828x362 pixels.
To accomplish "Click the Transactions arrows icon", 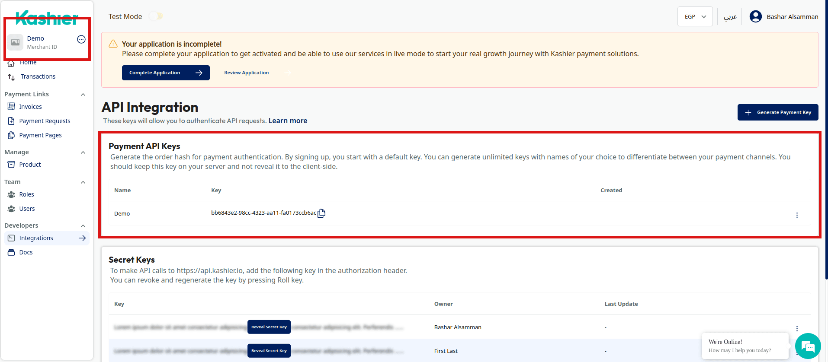I will [11, 77].
